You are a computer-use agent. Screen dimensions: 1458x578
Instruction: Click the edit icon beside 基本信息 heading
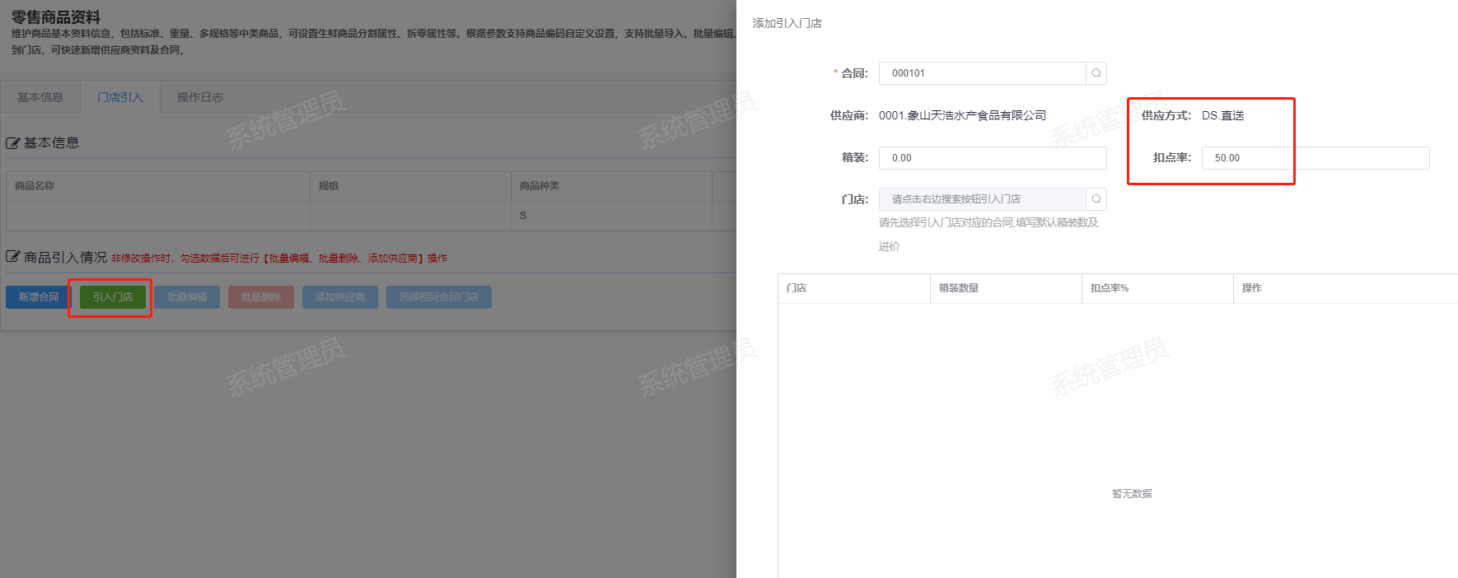coord(13,143)
